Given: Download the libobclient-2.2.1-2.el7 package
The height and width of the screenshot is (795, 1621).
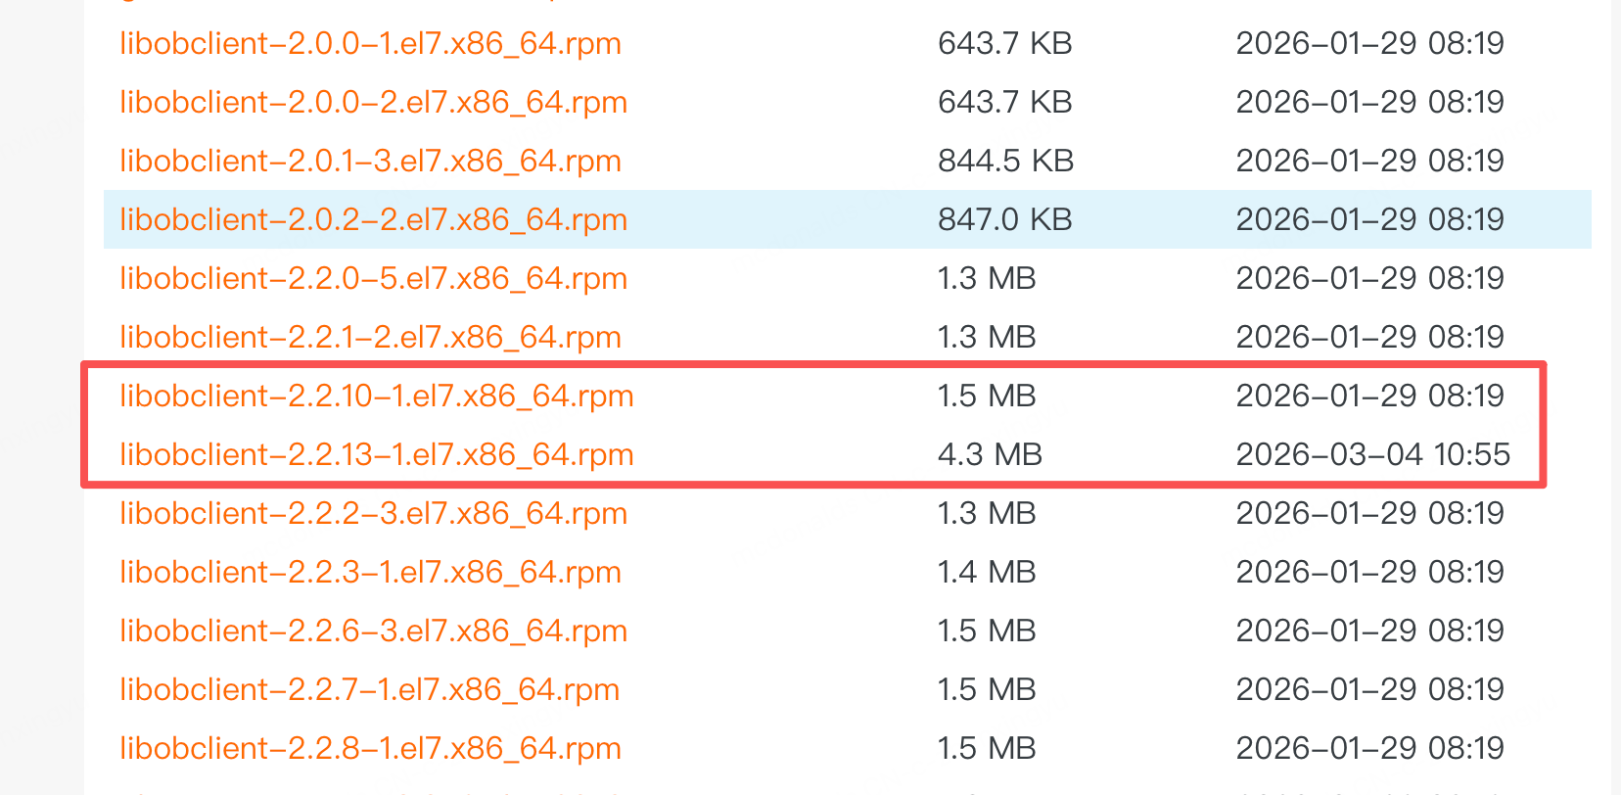Looking at the screenshot, I should pyautogui.click(x=370, y=337).
